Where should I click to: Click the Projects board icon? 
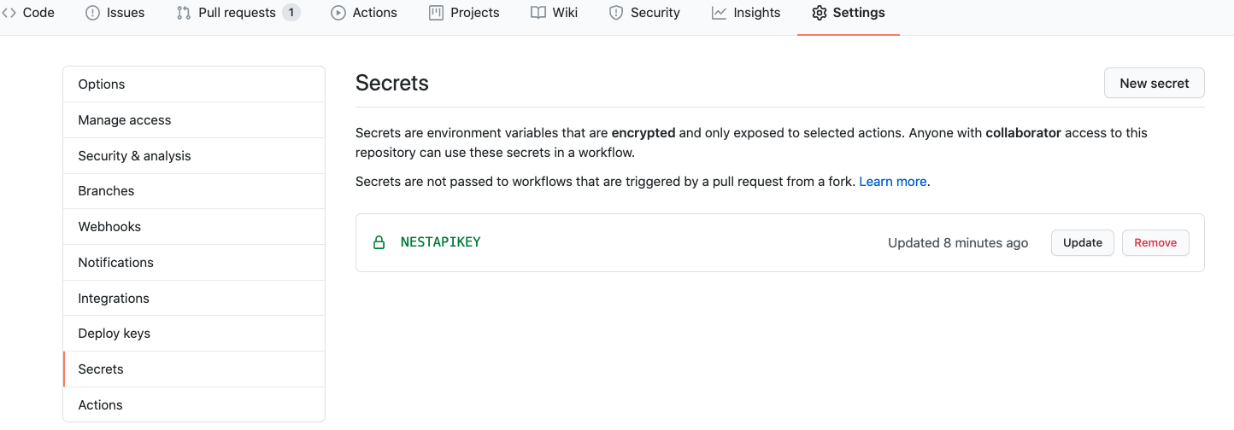[x=436, y=13]
